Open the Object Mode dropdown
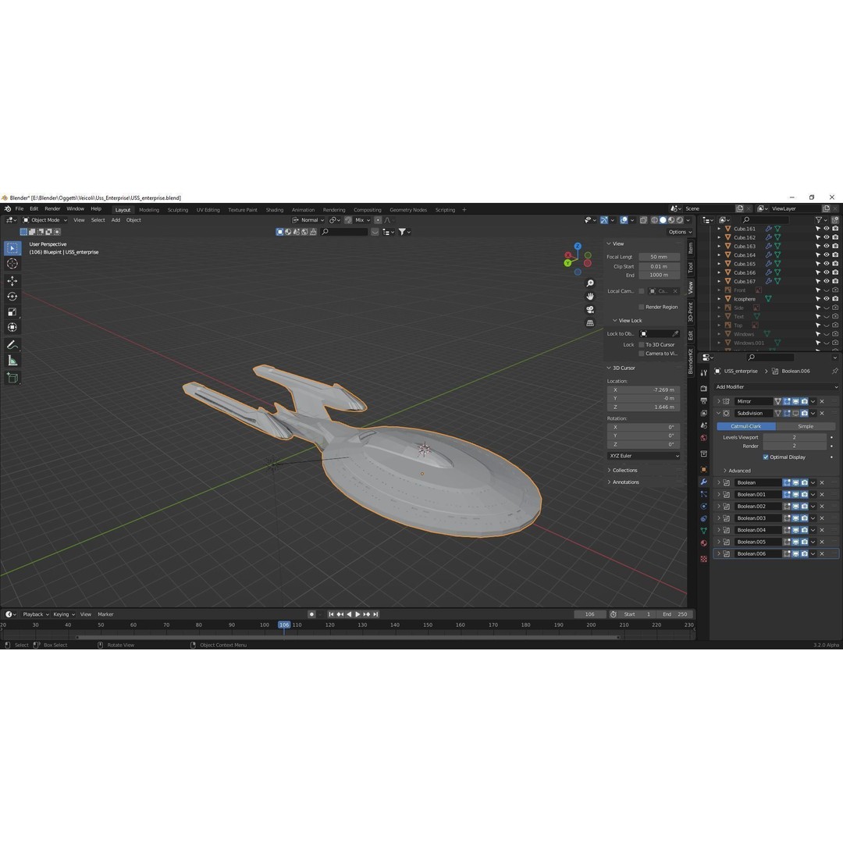The height and width of the screenshot is (843, 843). [45, 220]
